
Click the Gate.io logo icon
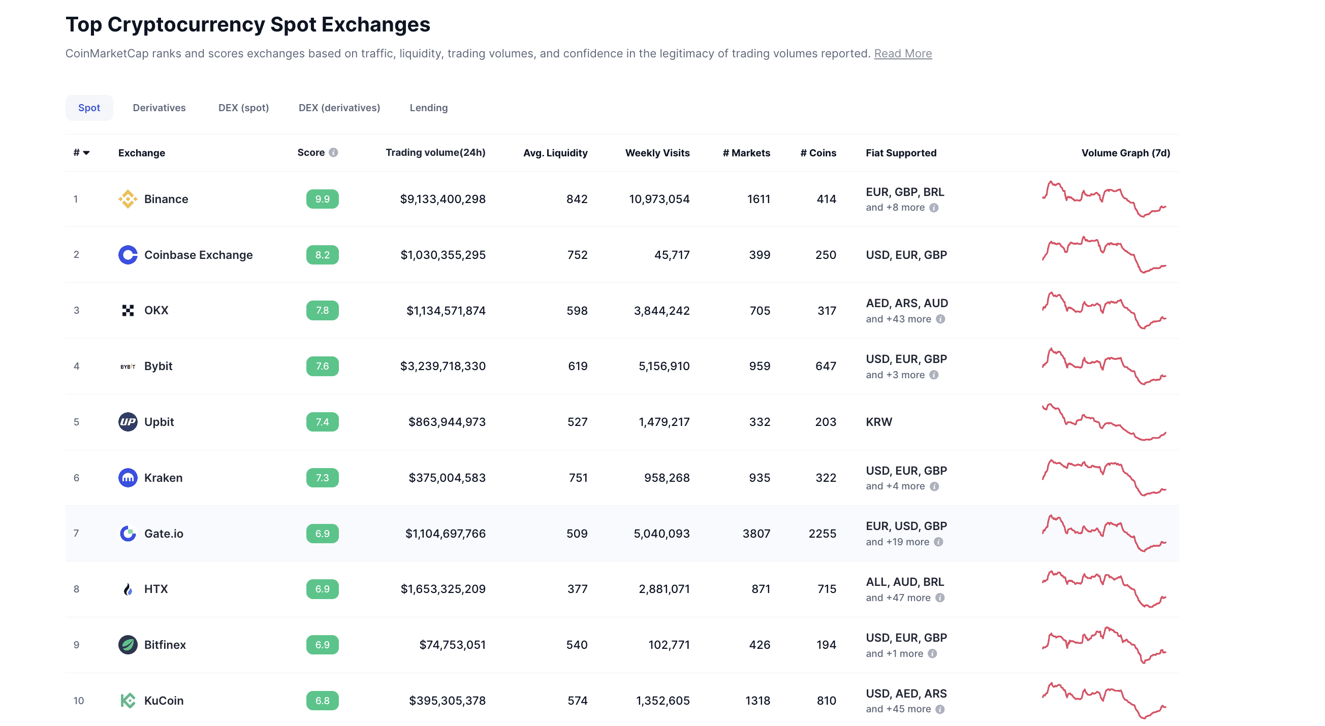(x=128, y=533)
